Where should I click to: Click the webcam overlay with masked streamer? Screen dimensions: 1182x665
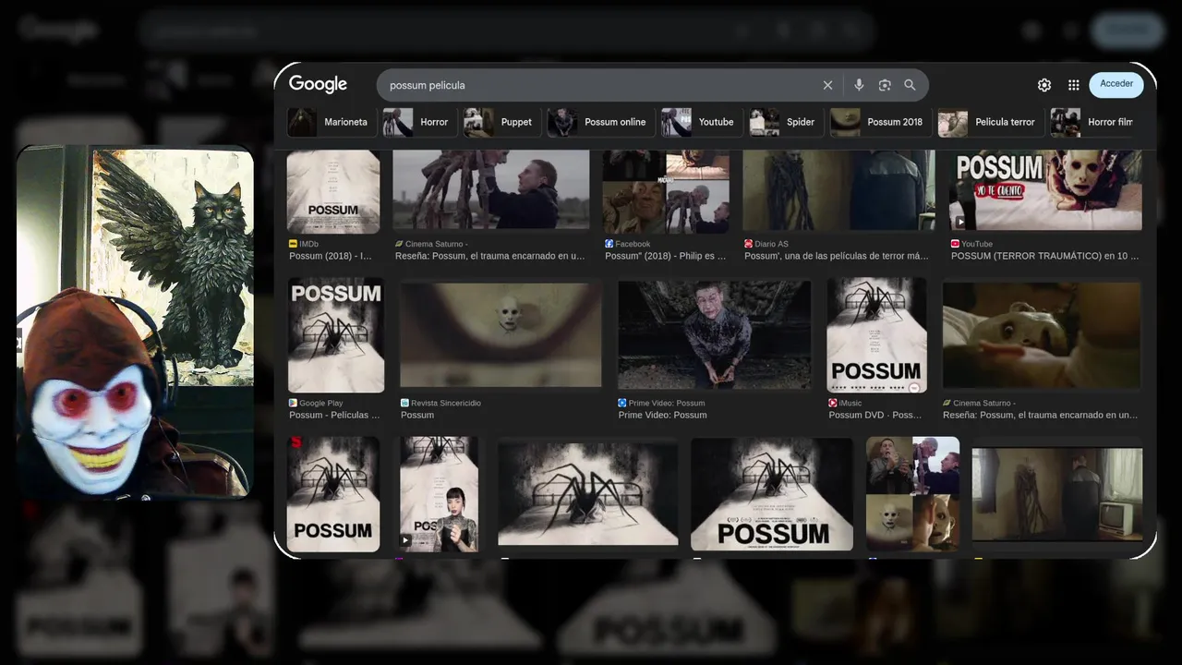(135, 323)
